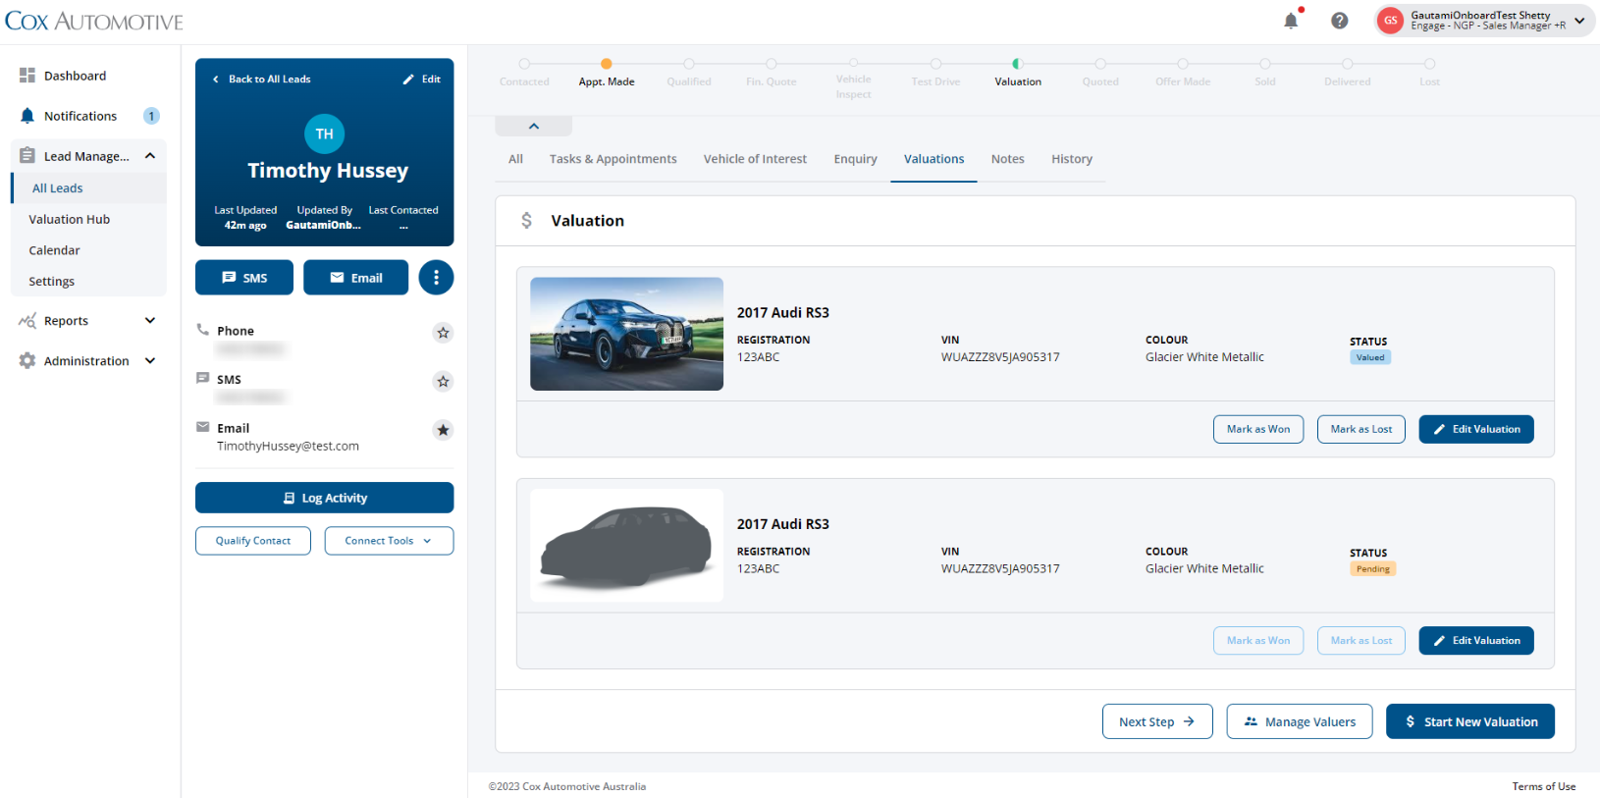Edit Valuation for the Valued vehicle

pos(1476,430)
